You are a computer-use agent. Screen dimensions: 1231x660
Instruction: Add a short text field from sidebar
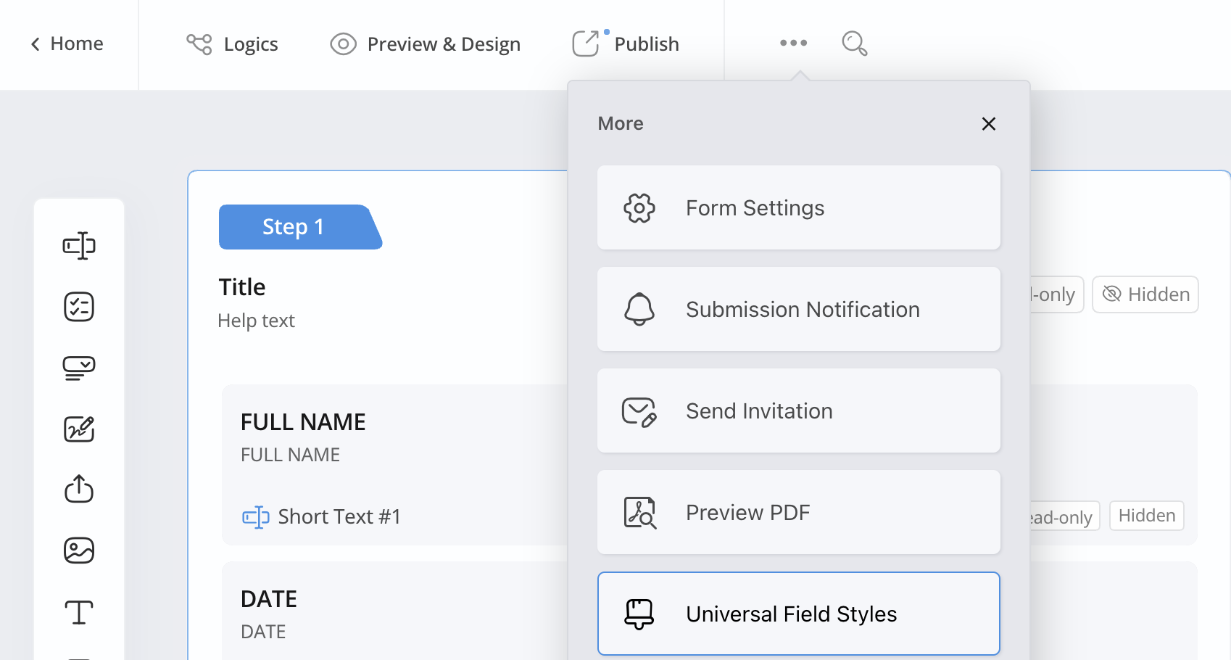pyautogui.click(x=79, y=246)
